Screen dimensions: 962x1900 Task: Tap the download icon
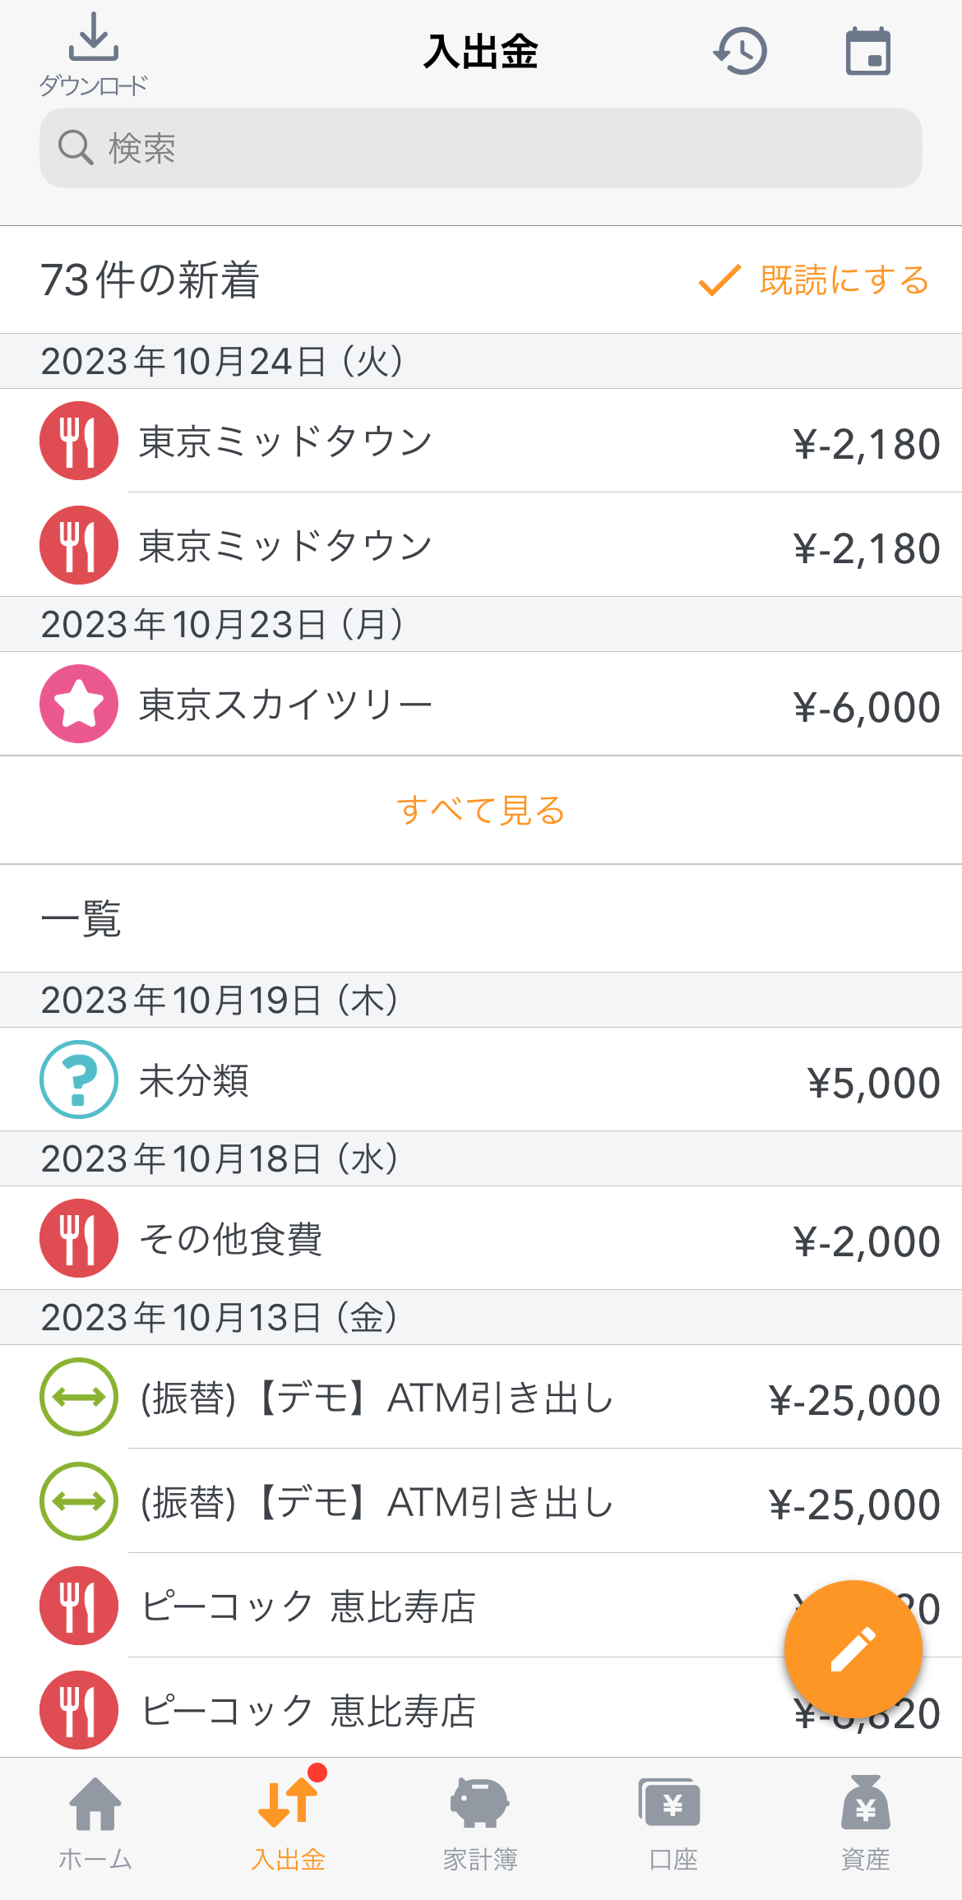(x=93, y=53)
